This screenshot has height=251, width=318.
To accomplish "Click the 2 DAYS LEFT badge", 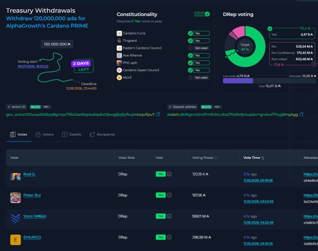I will (x=82, y=66).
